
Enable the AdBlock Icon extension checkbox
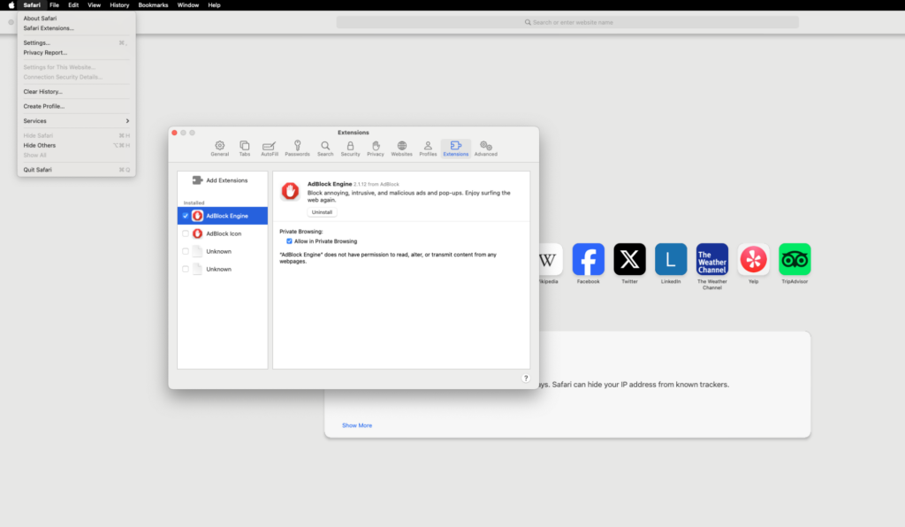186,233
